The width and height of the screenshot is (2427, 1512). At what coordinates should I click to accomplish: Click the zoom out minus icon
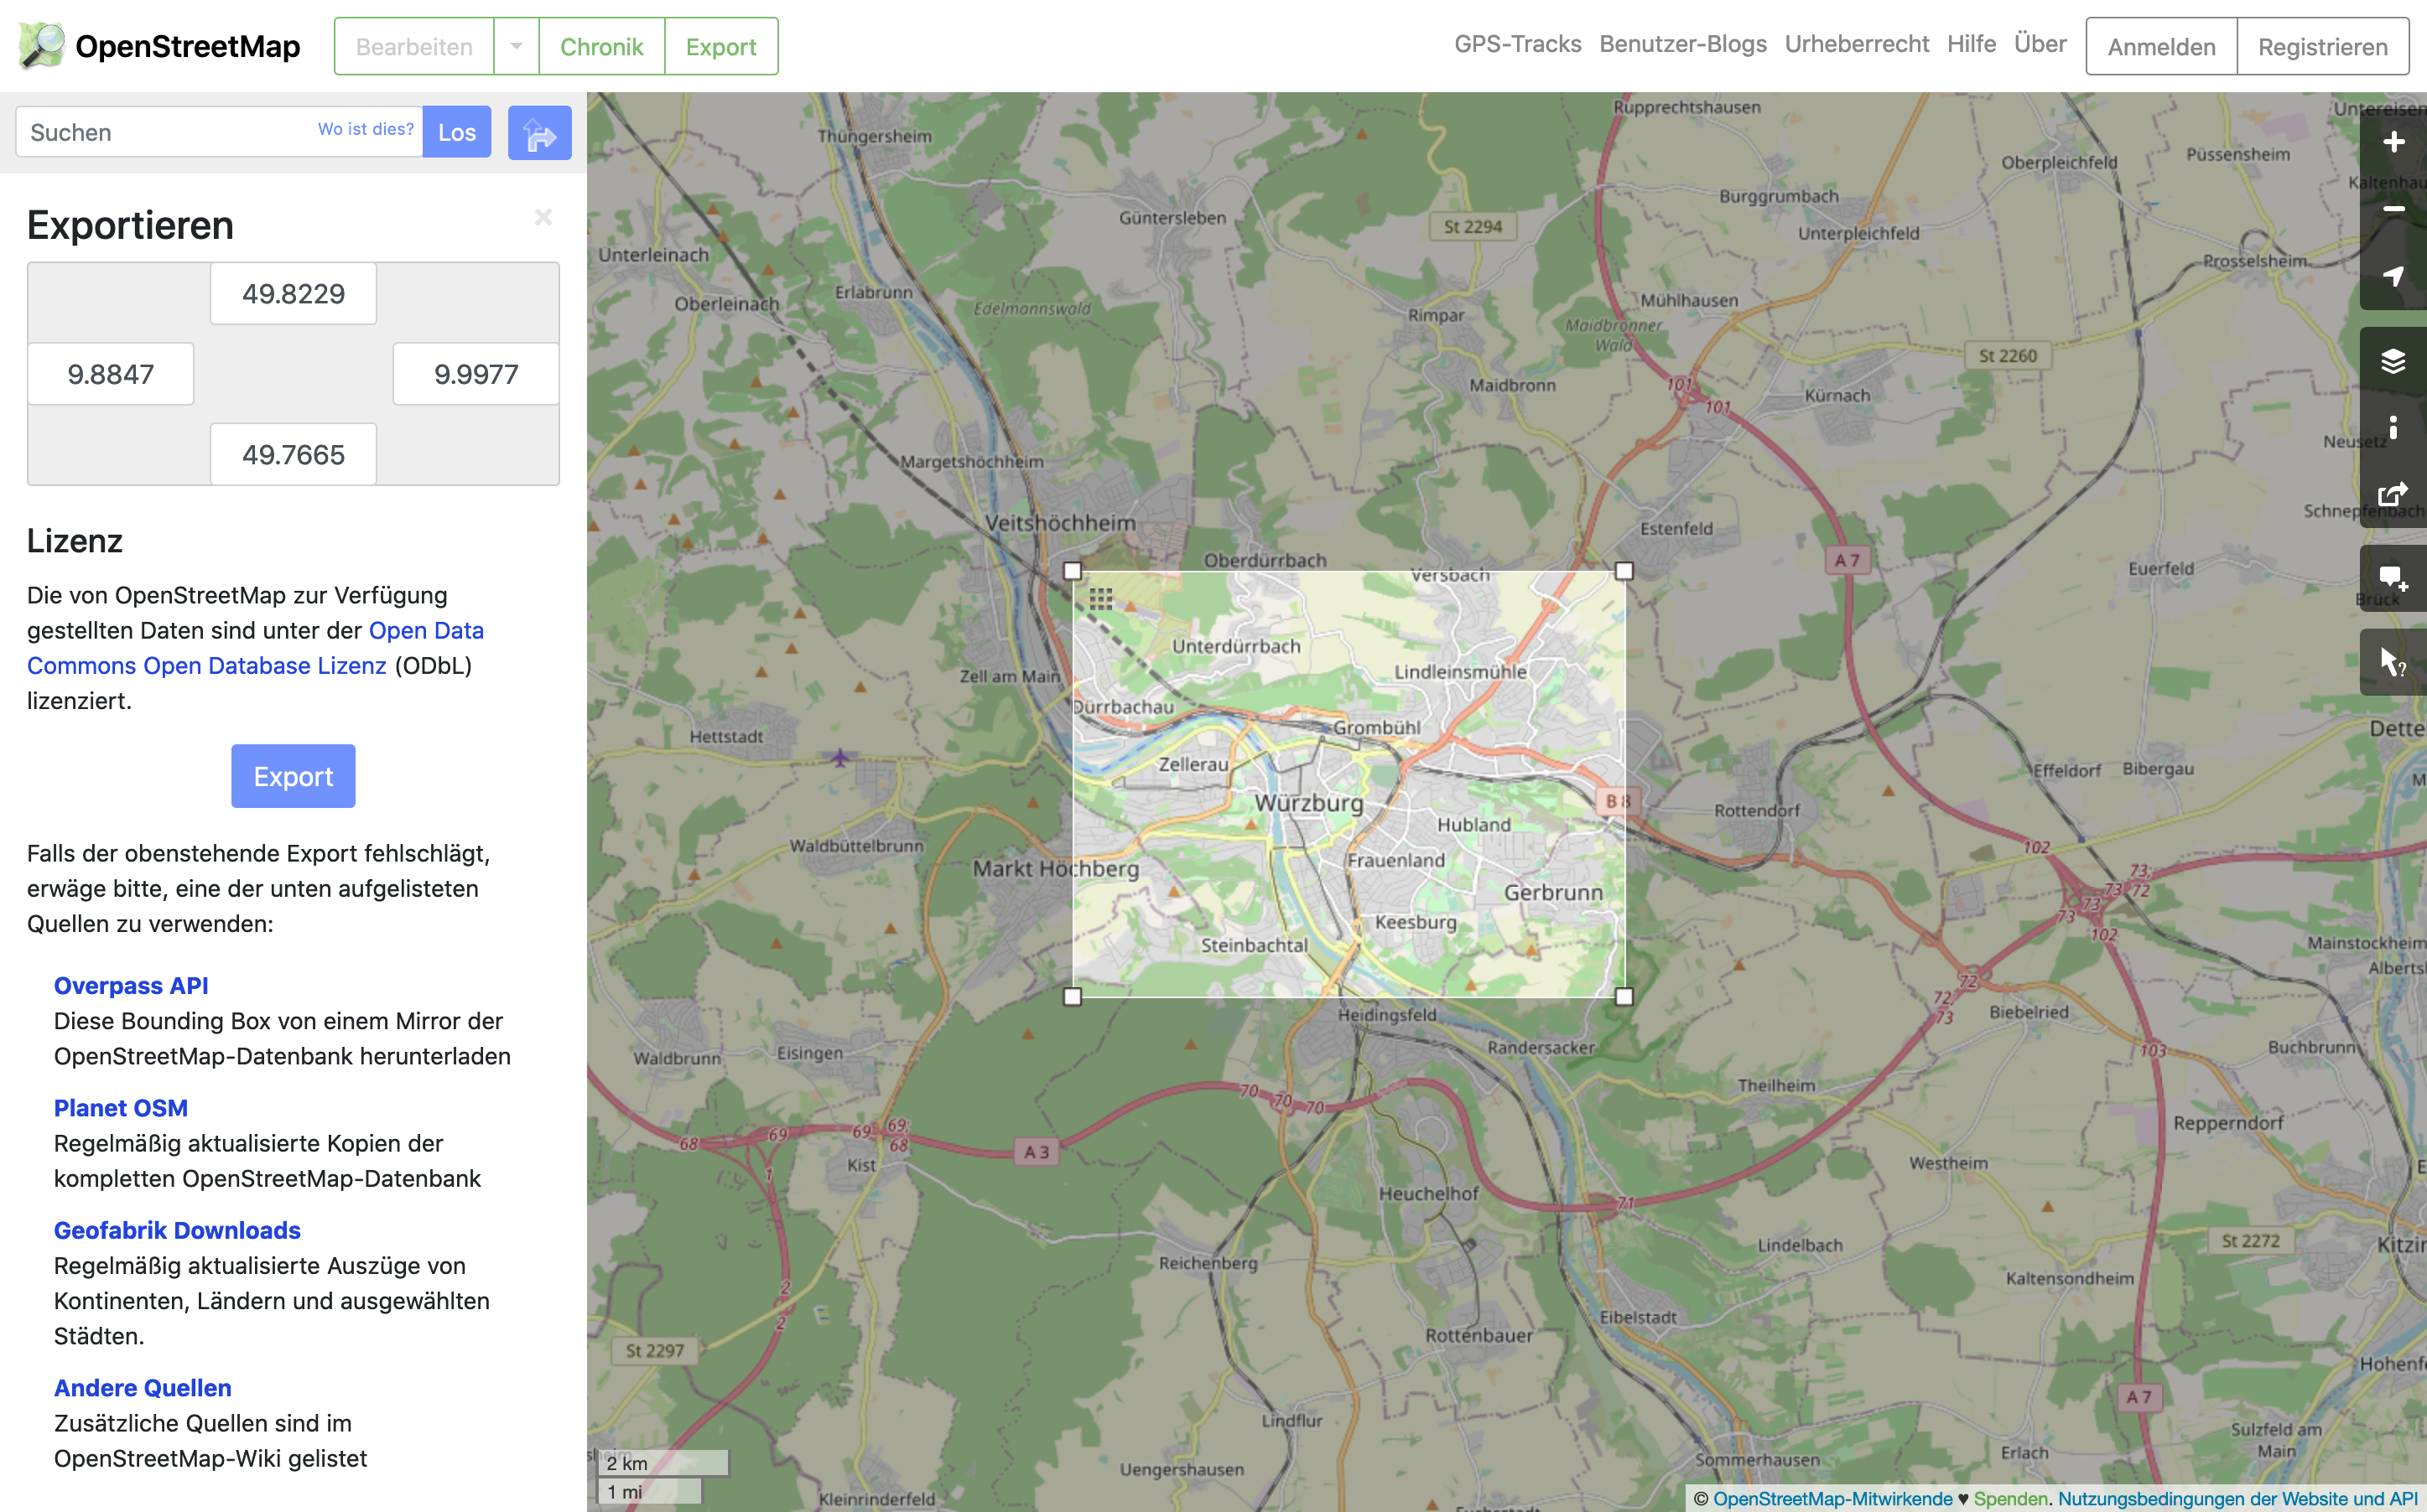point(2392,209)
